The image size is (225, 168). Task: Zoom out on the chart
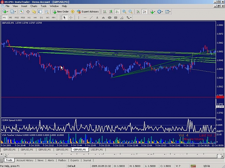130,12
